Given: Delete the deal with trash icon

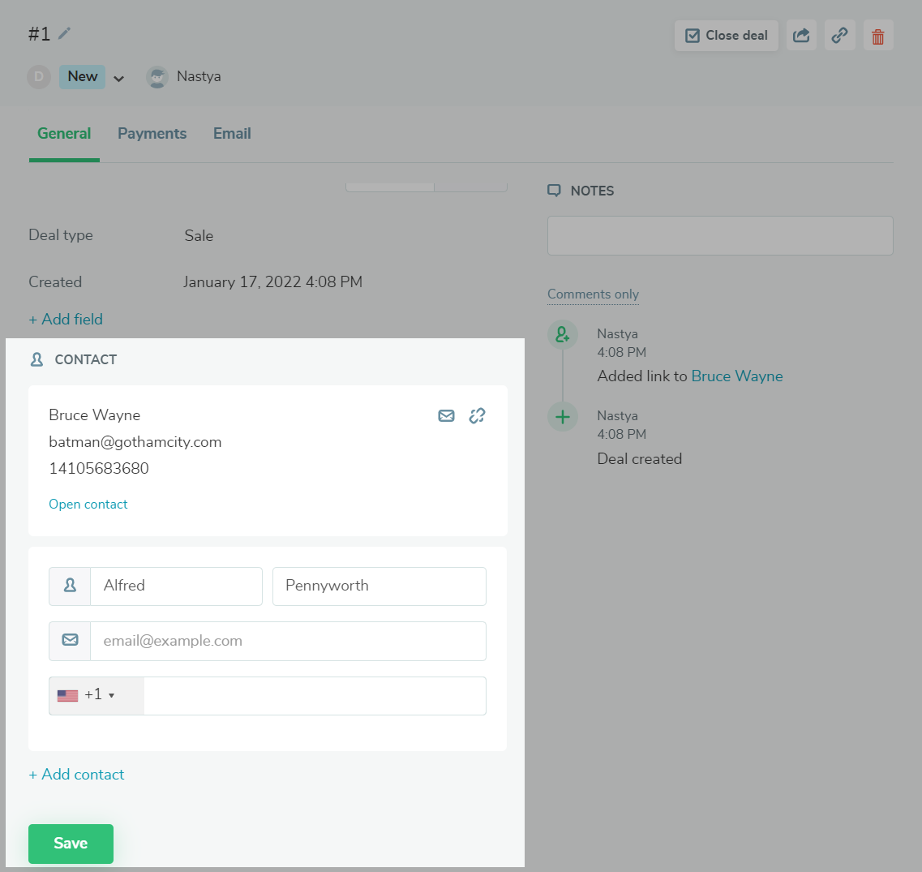Looking at the screenshot, I should point(878,36).
